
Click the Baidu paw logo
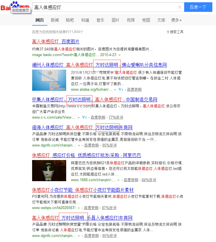click(15, 6)
